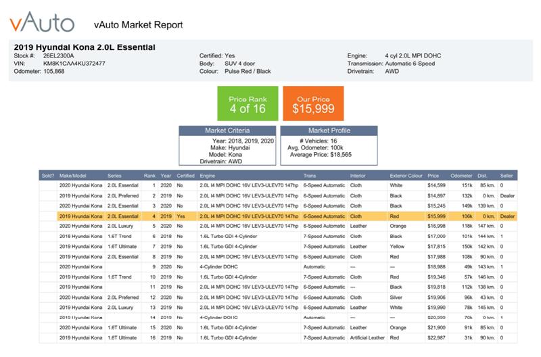Click the Interior column header
Image resolution: width=541 pixels, height=357 pixels.
(x=358, y=176)
